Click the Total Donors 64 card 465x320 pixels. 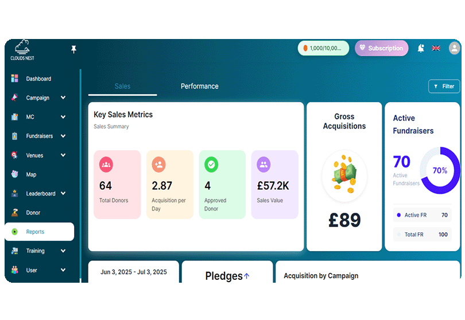117,185
